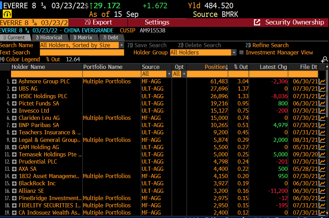Switch to the Matrix tab
This screenshot has height=218, width=329.
pyautogui.click(x=83, y=38)
